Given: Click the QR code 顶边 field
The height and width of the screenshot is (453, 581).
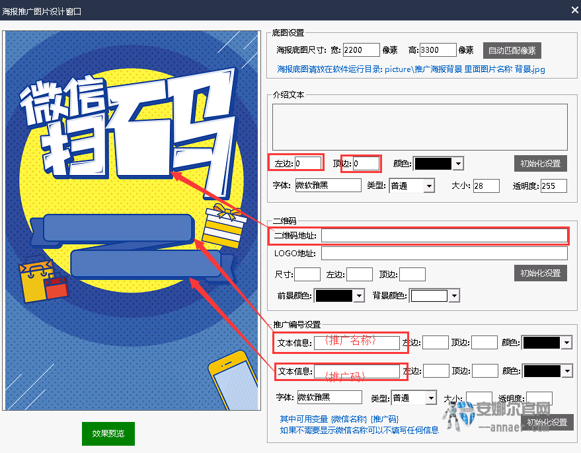Looking at the screenshot, I should (412, 275).
